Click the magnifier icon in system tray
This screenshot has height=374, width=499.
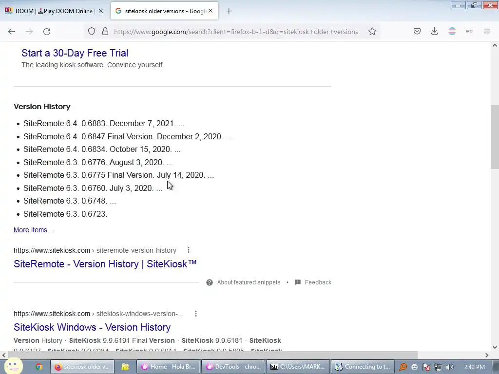pos(403,367)
